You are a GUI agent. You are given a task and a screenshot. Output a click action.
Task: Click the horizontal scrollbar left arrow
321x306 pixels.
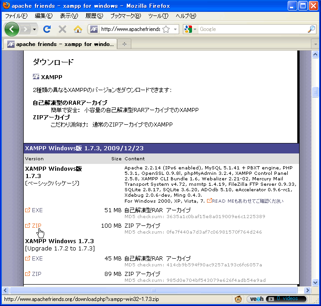click(5, 290)
